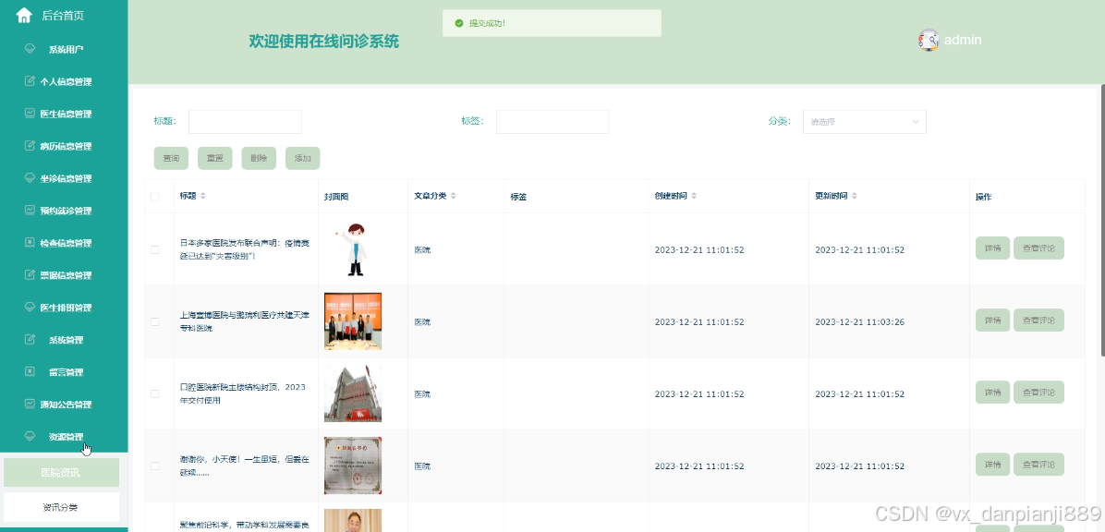Collapse 资源管理 sidebar menu
Viewport: 1105px width, 532px height.
[x=64, y=436]
